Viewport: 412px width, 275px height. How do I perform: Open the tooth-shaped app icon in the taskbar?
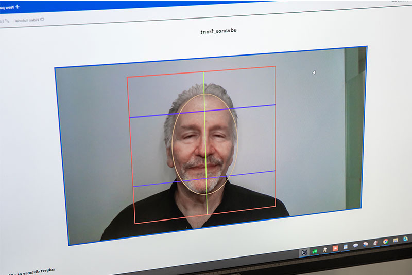click(325, 250)
